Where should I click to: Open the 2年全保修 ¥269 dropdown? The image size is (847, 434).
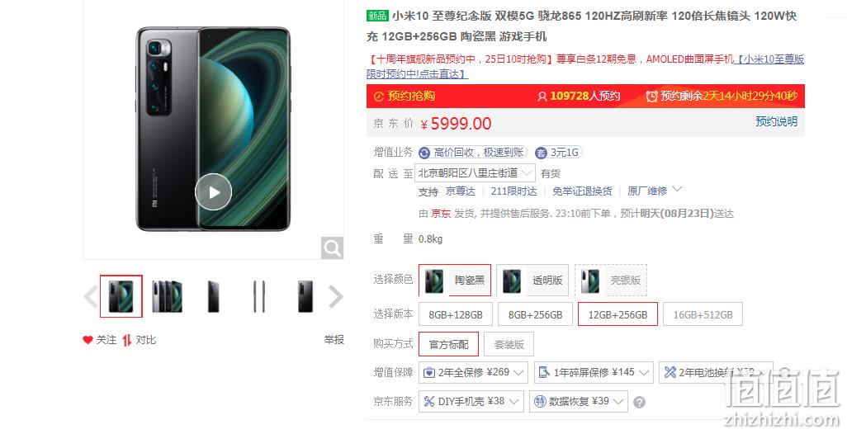coord(473,372)
